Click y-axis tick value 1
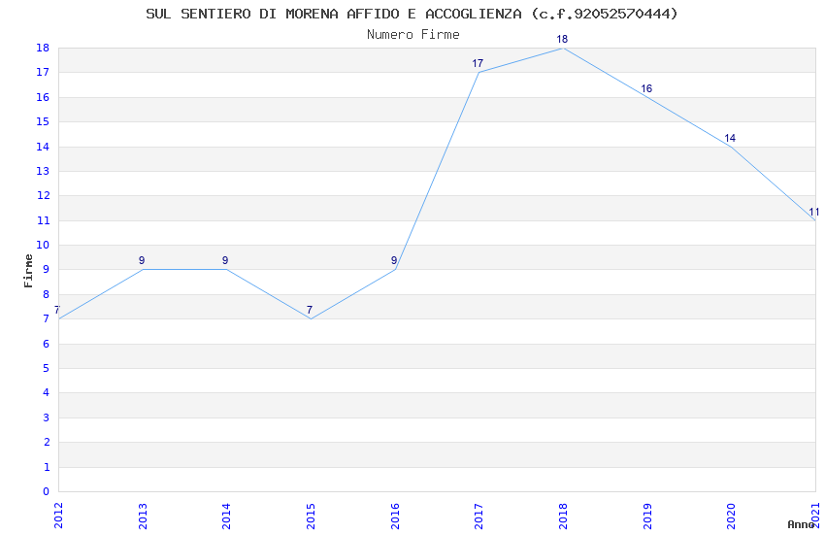Viewport: 825px width, 534px height. click(x=47, y=467)
